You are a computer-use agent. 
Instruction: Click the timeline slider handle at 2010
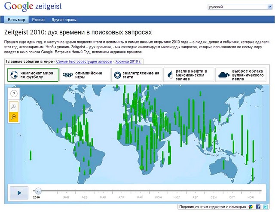[38, 191]
